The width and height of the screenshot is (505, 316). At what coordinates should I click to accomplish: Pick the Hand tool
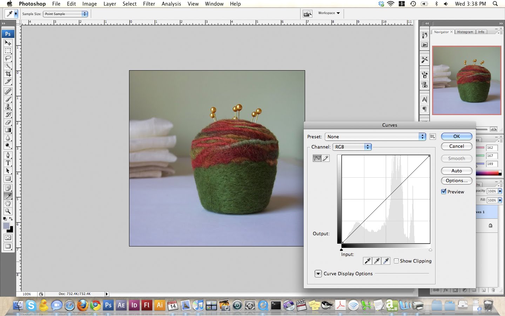click(8, 204)
